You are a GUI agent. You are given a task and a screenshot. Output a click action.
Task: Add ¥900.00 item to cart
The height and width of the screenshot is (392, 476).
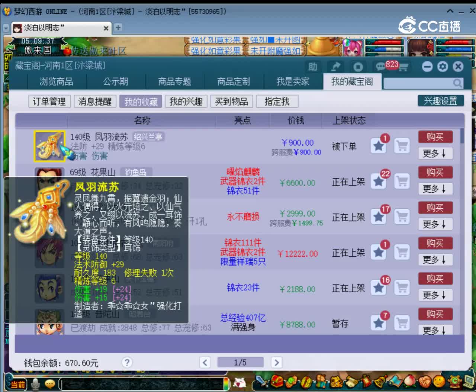point(402,146)
